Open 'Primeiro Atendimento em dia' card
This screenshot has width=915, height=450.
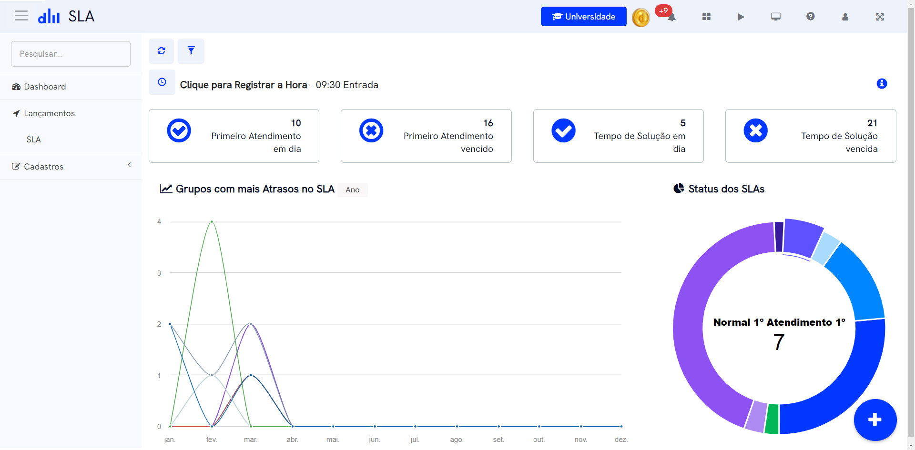(x=234, y=136)
